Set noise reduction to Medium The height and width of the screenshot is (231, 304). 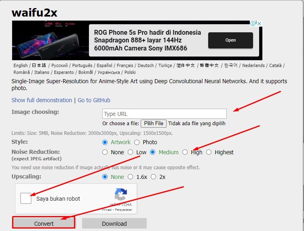coord(152,152)
